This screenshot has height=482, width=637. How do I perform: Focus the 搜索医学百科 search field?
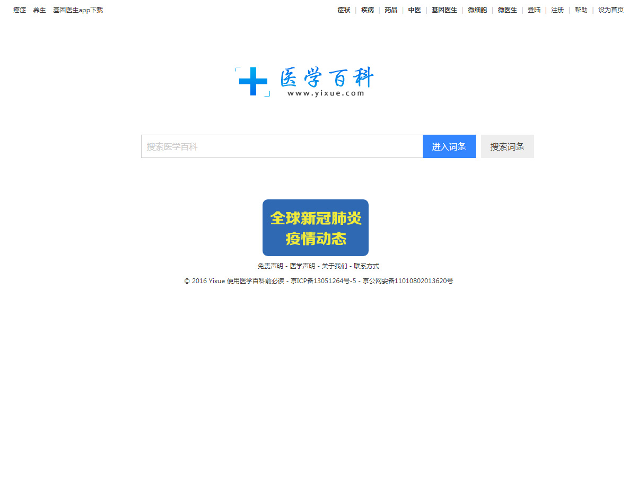point(282,146)
